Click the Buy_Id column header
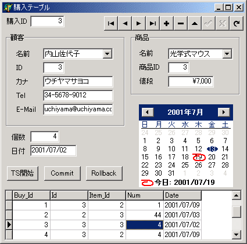Viewport: 247px width, 244px height. click(31, 195)
